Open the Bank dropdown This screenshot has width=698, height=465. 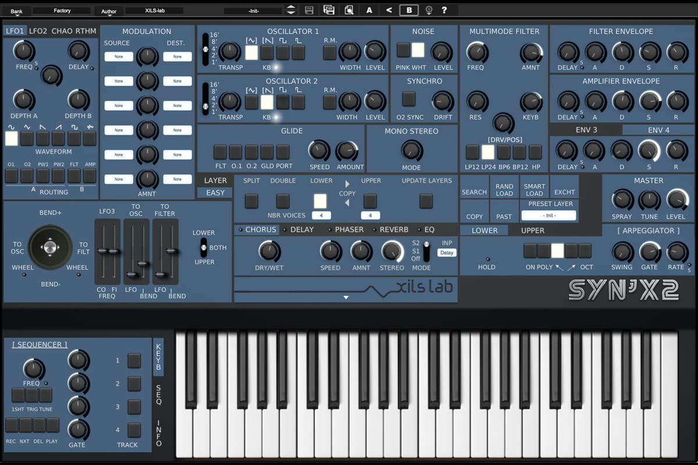[x=16, y=11]
